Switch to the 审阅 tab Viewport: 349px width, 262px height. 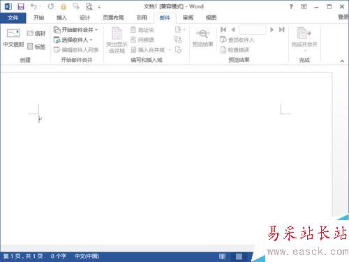pyautogui.click(x=188, y=17)
